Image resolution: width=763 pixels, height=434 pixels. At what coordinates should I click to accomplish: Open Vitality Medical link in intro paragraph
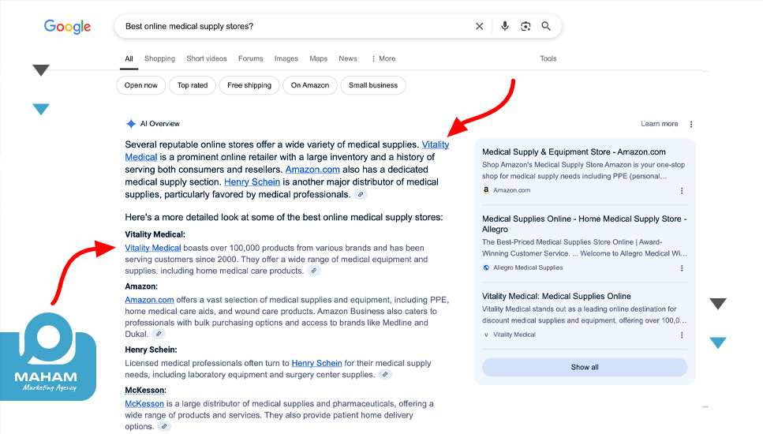click(x=435, y=144)
